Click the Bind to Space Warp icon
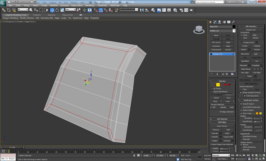Image resolution: width=266 pixels, height=161 pixels. click(x=14, y=10)
